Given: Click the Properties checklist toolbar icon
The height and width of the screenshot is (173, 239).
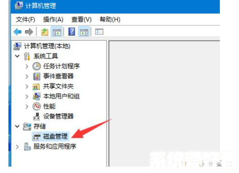Looking at the screenshot, I should 99,32.
